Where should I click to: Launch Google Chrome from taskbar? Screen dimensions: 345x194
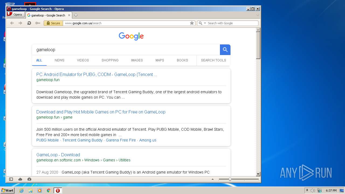tap(49, 190)
